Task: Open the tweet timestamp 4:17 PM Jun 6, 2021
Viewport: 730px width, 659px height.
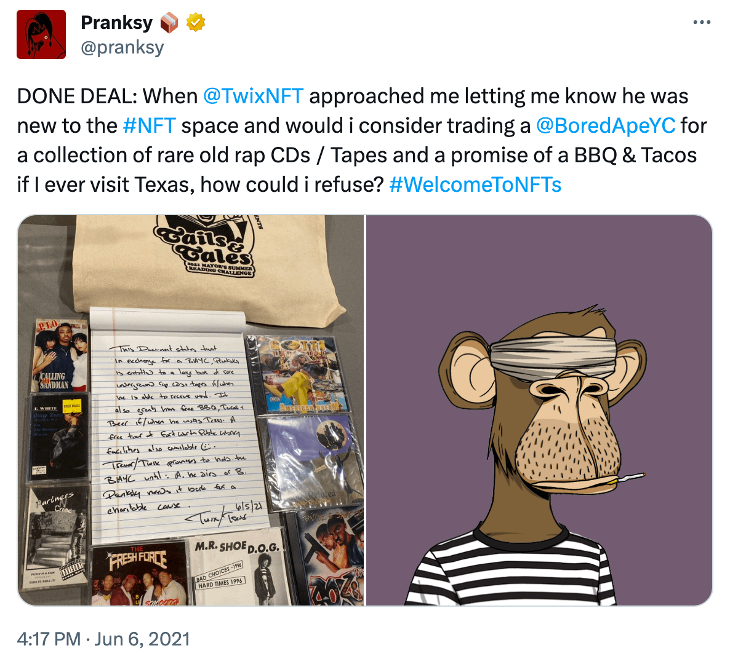Action: (x=103, y=639)
